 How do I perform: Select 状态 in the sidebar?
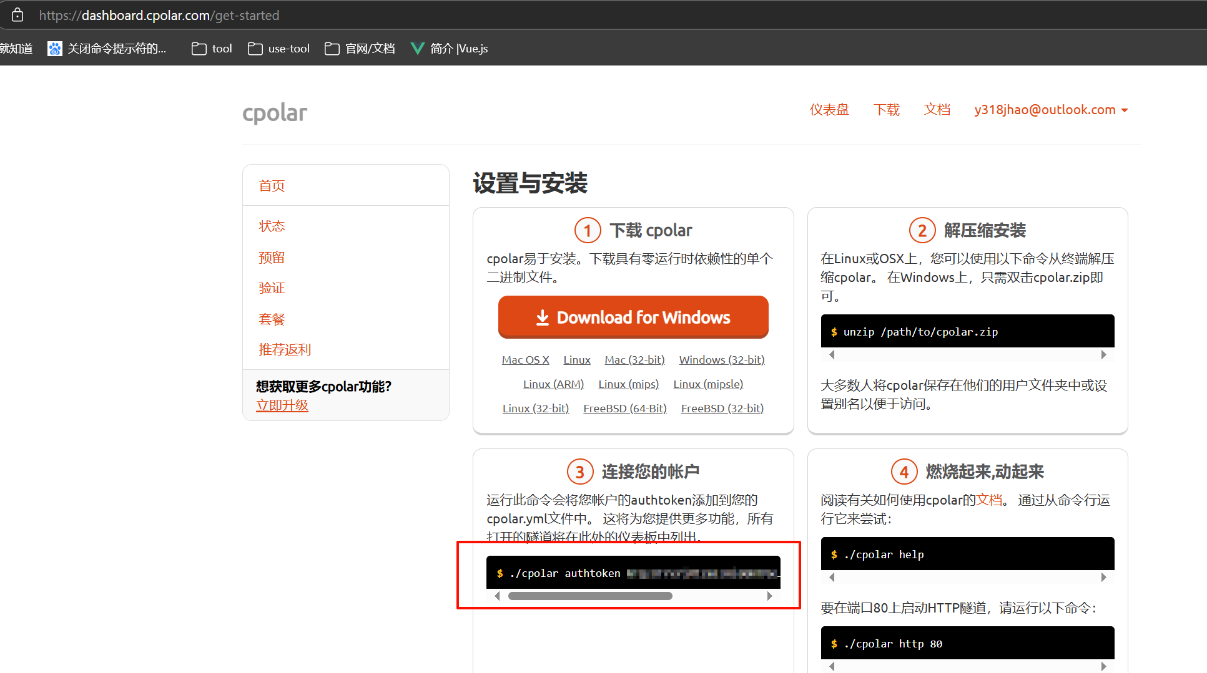click(272, 226)
